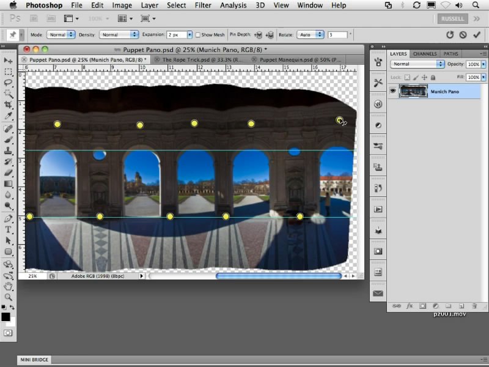Open the Rotate Auto dropdown
The image size is (489, 367).
click(311, 35)
